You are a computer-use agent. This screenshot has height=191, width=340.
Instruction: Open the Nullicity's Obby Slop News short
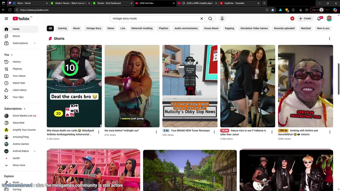190,86
